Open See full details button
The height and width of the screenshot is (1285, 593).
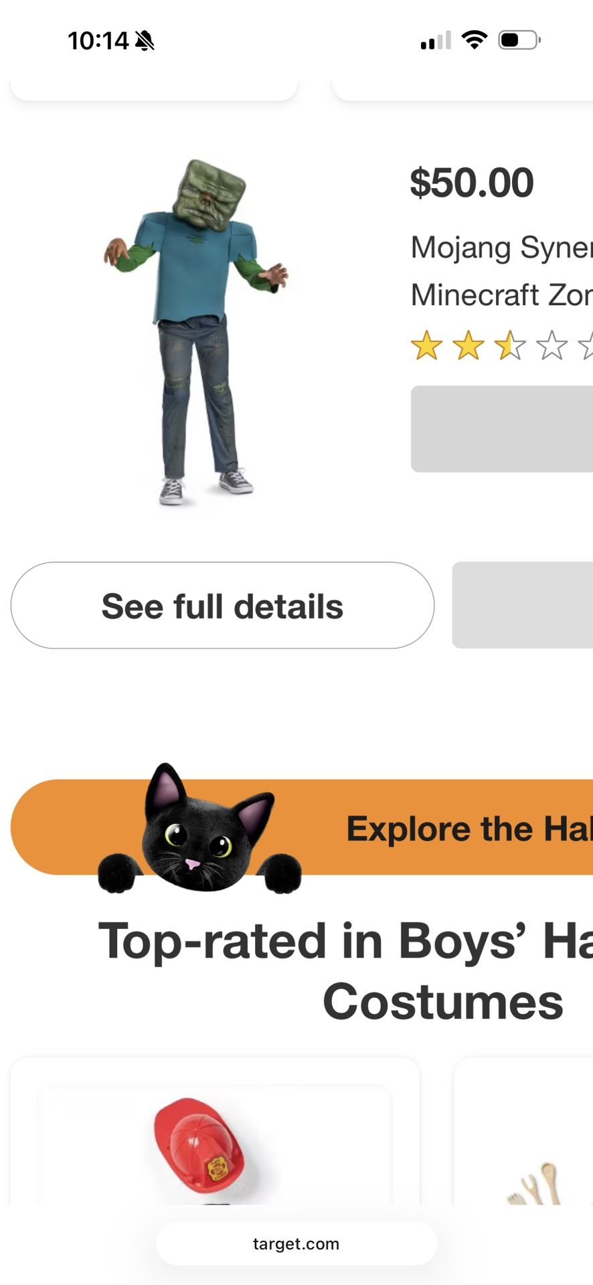222,606
